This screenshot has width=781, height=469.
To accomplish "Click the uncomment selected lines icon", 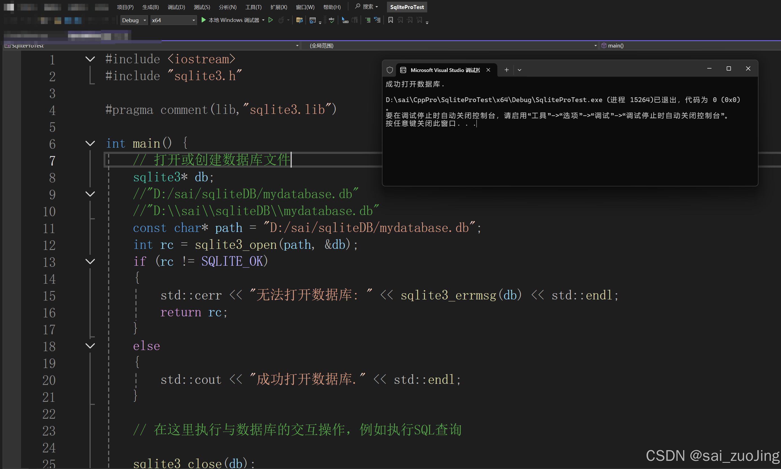I will 377,20.
